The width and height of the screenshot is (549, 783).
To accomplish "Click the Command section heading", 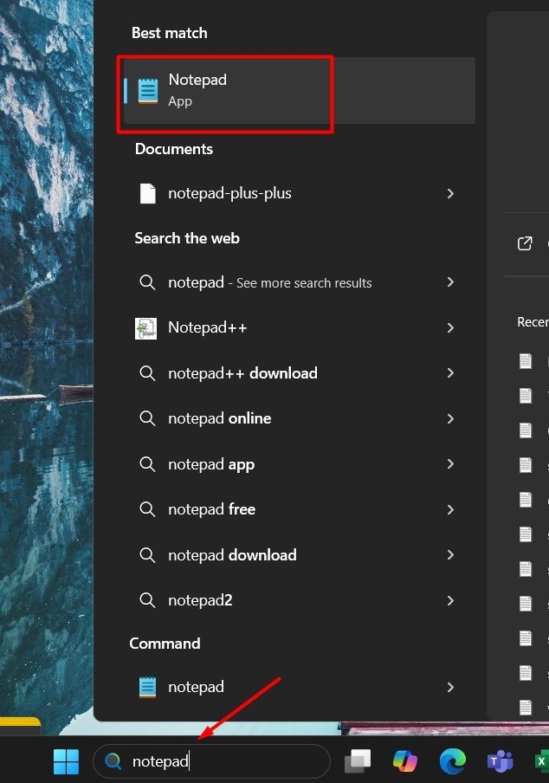I will point(165,644).
